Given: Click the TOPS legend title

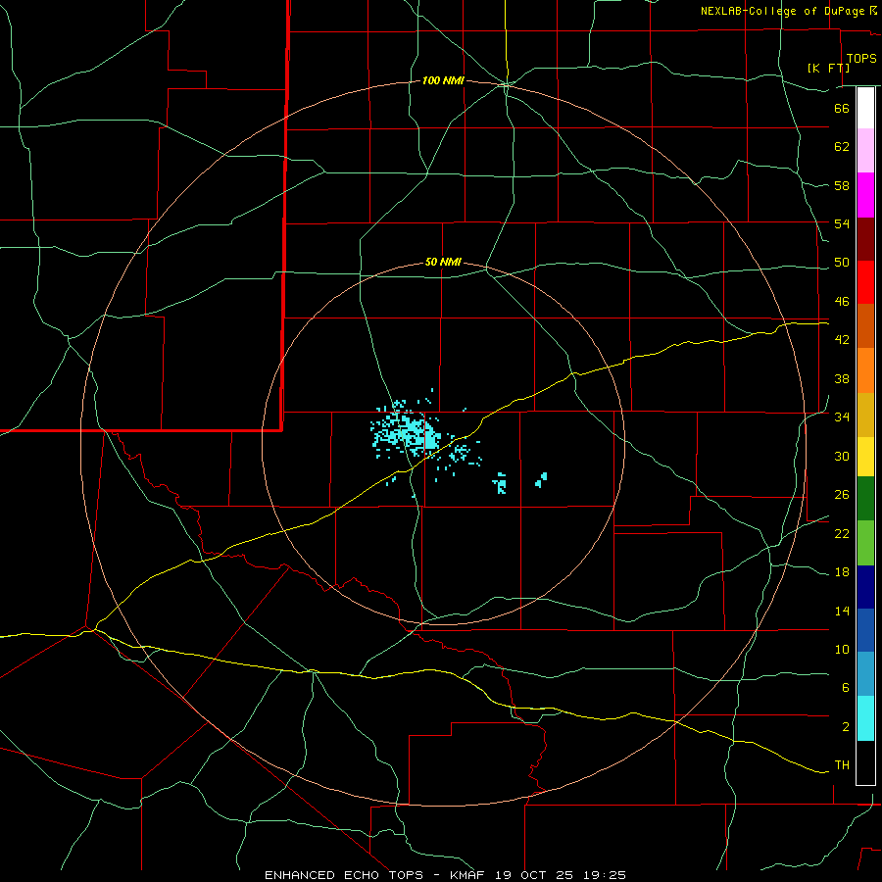Looking at the screenshot, I should tap(861, 59).
